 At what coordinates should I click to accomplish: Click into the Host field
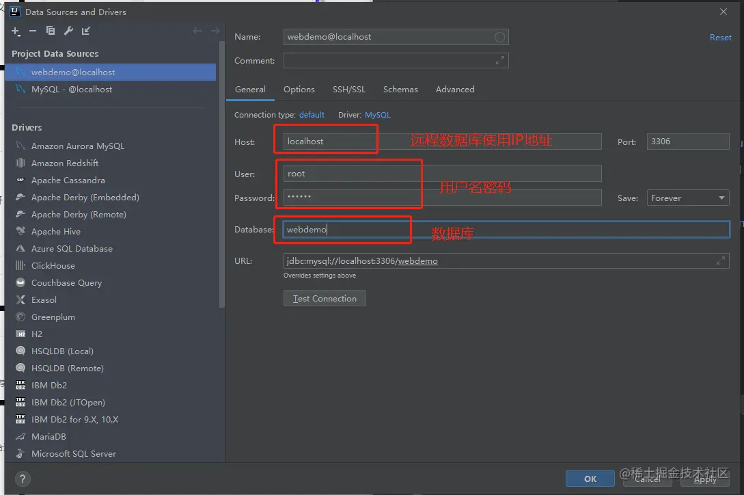click(442, 142)
